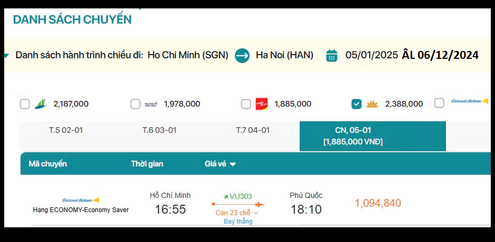Image resolution: width=495 pixels, height=242 pixels.
Task: Check the Vietjet 1,885,000 checkbox
Action: tap(246, 104)
